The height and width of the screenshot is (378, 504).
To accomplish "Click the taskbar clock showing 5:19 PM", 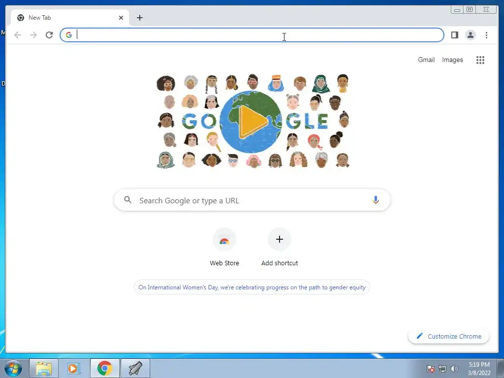I will point(479,369).
